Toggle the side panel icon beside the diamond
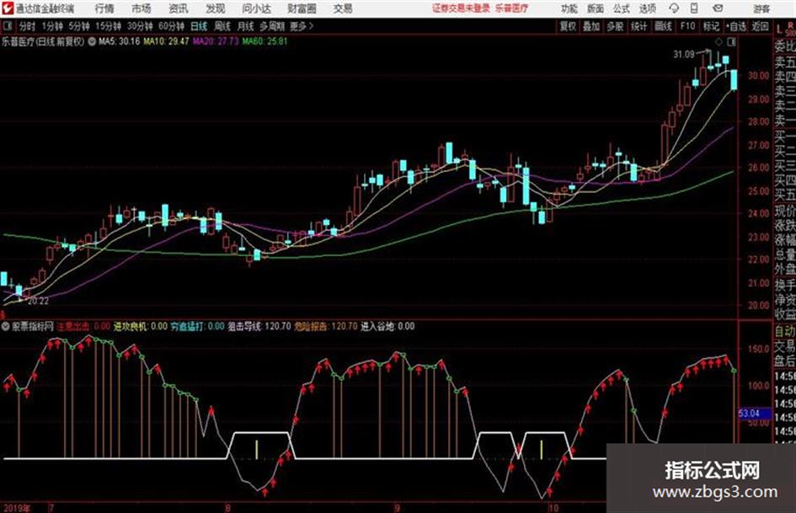796x513 pixels. pos(731,41)
